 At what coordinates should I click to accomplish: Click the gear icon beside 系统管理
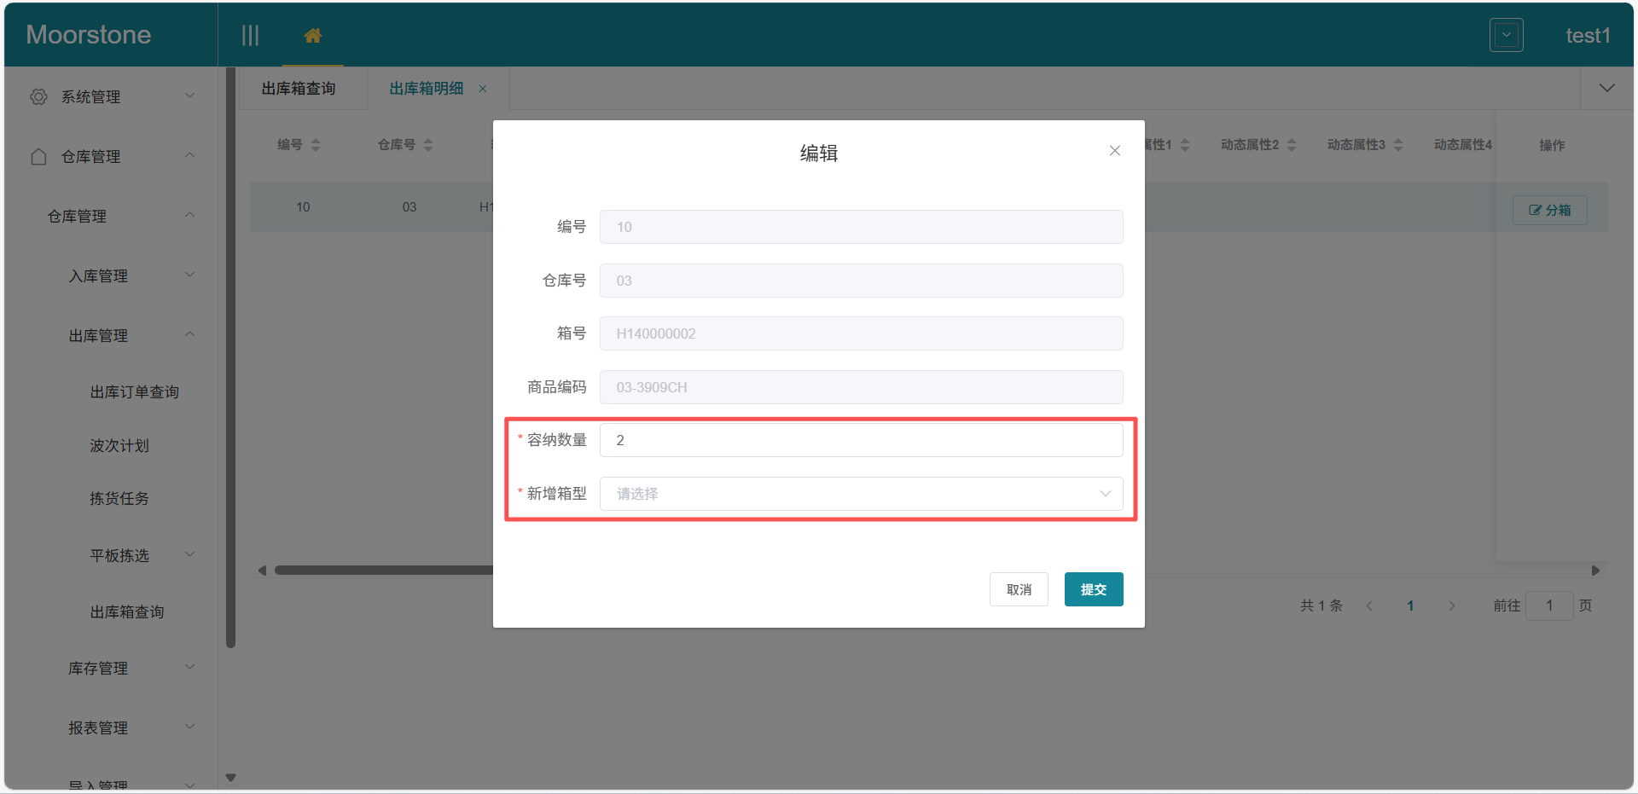coord(38,96)
